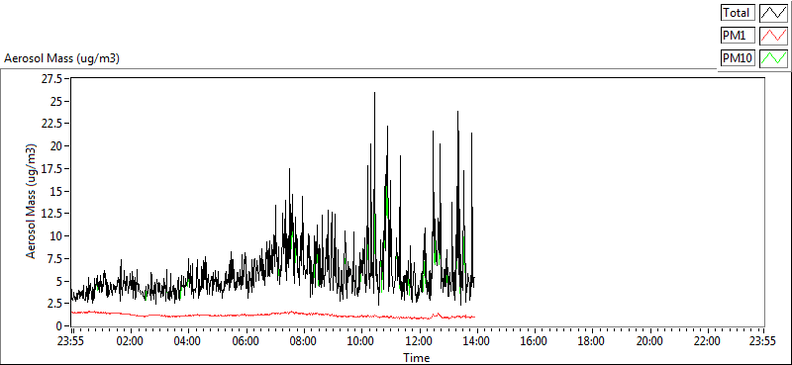Click the 10:00 time tick label

[x=360, y=341]
